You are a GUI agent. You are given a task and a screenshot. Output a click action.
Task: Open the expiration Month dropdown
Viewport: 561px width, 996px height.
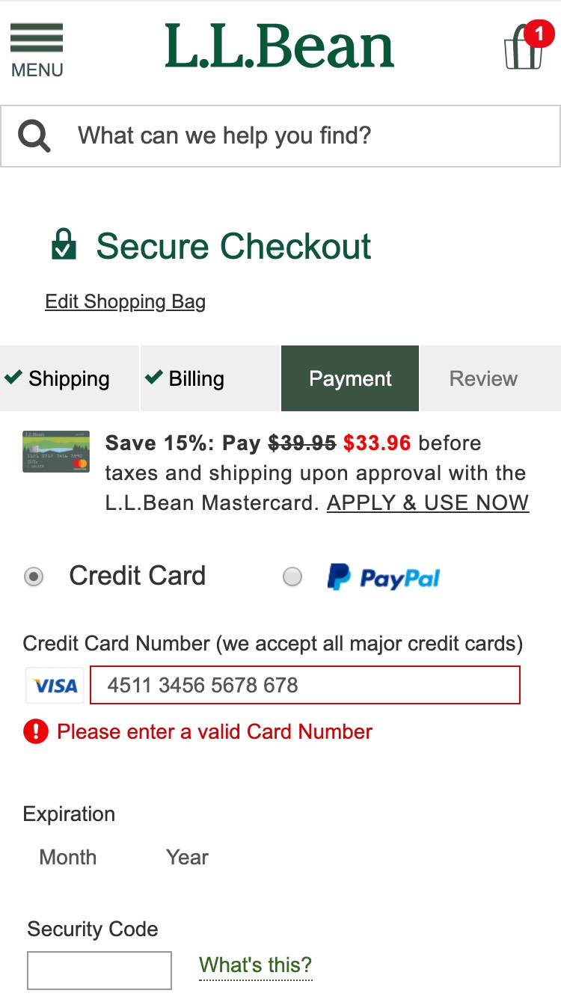(x=68, y=857)
